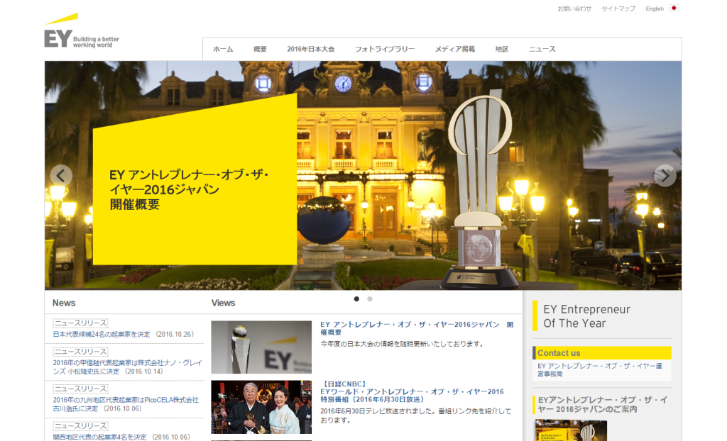Go to the previous carousel slide
Screen dimensions: 727x441
click(x=61, y=176)
